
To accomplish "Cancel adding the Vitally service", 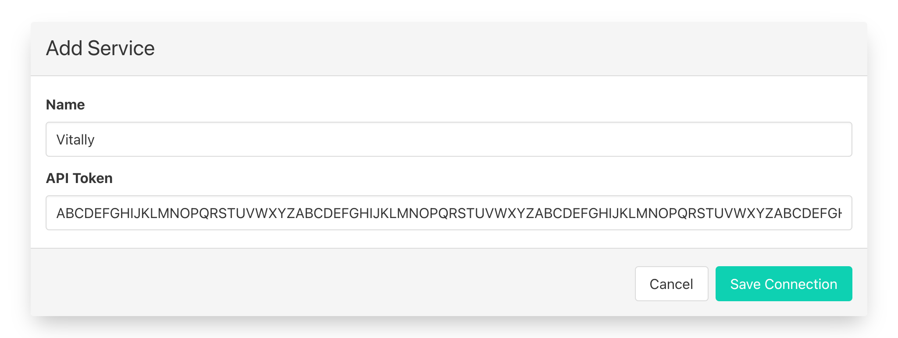I will pos(671,284).
